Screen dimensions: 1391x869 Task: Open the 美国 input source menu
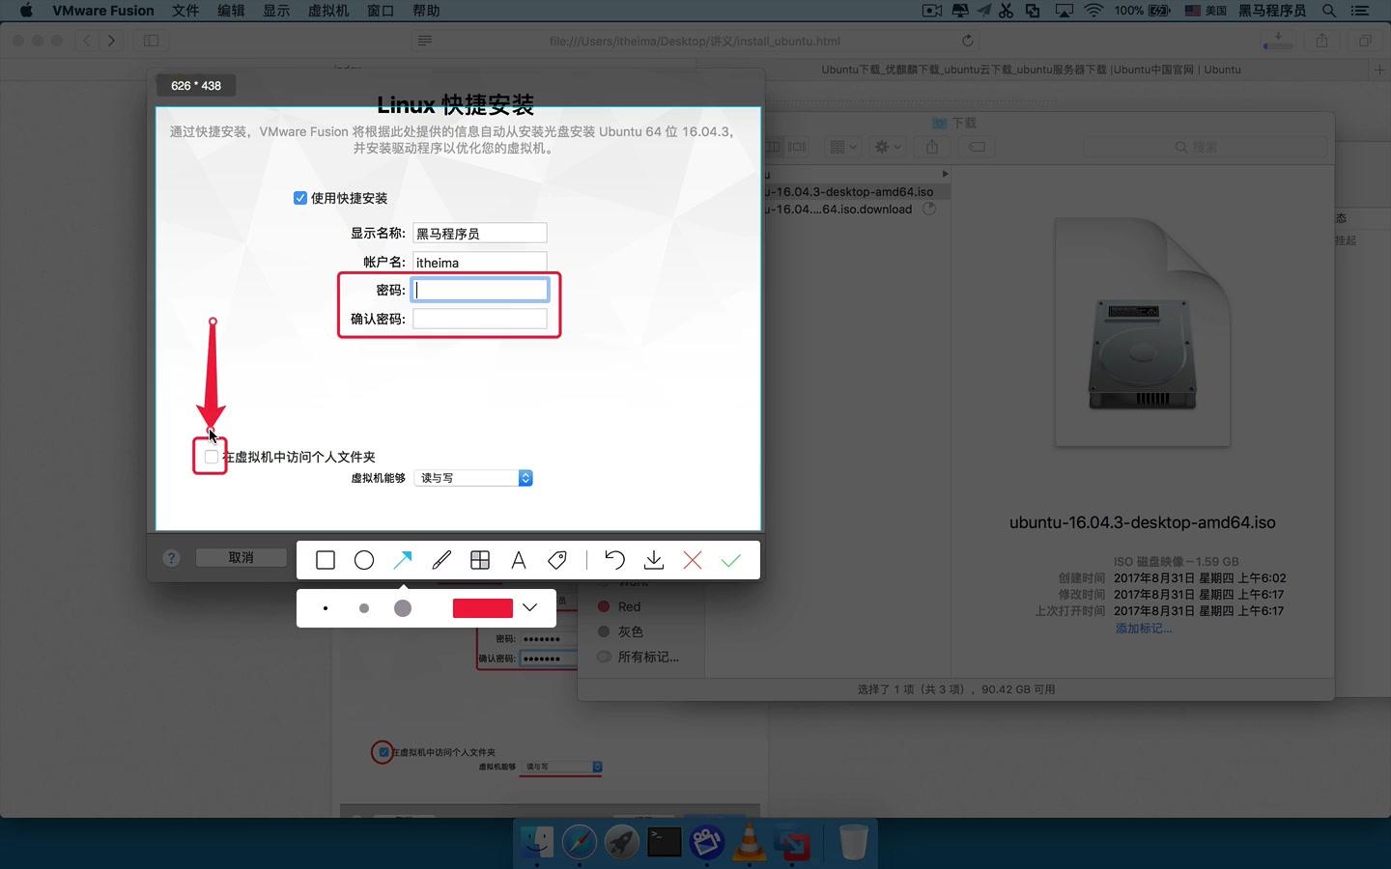coord(1206,11)
